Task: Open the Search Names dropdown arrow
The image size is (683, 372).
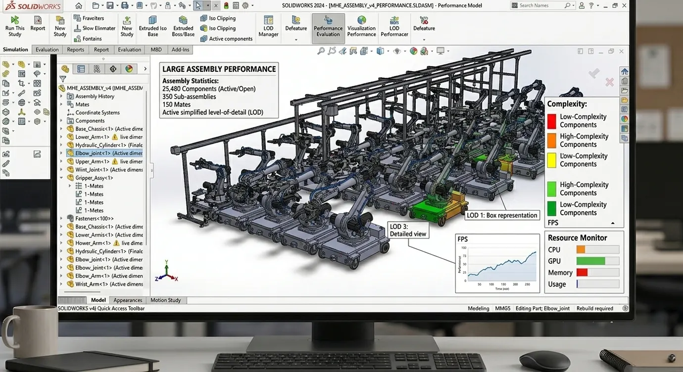Action: (x=573, y=5)
